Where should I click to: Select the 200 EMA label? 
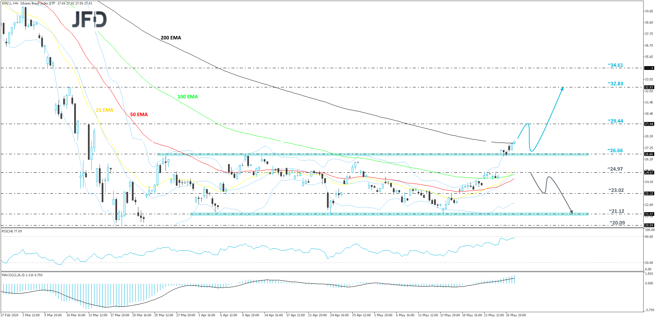171,38
